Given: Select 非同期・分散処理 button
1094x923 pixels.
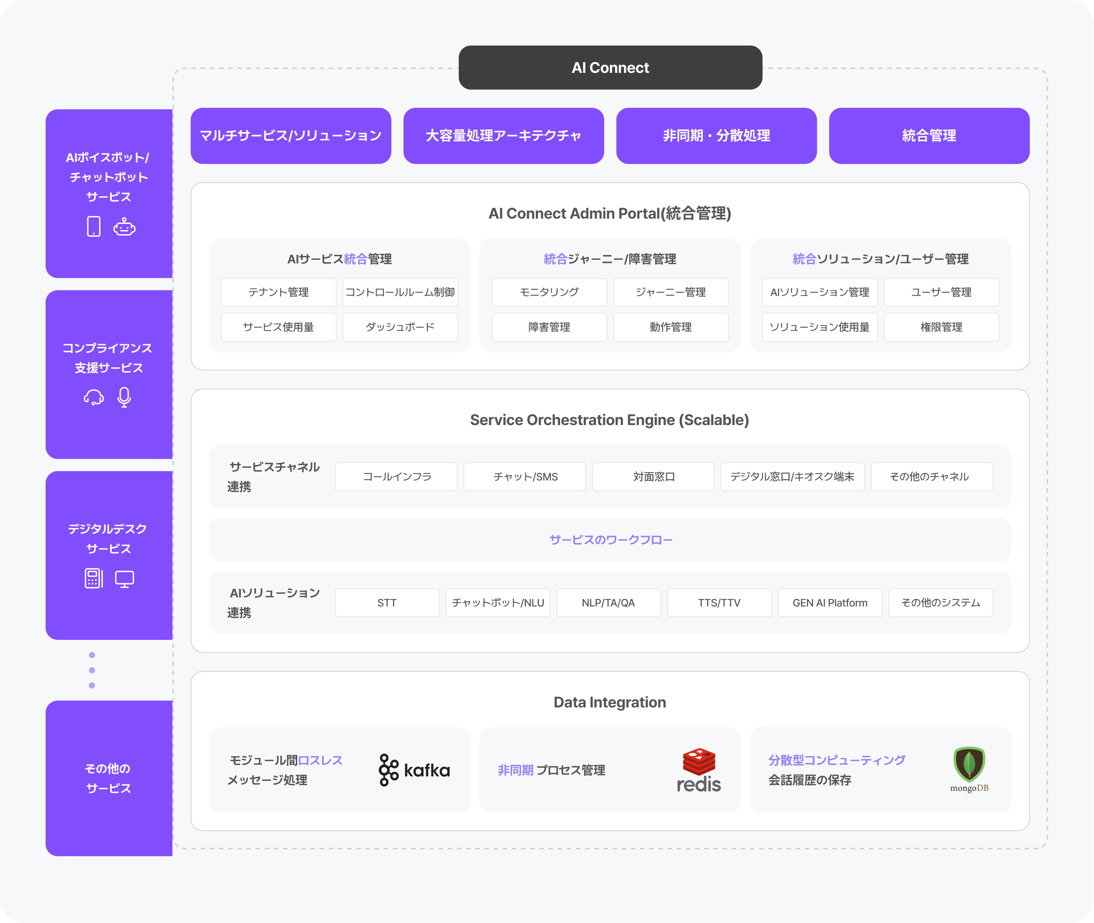Looking at the screenshot, I should coord(717,135).
